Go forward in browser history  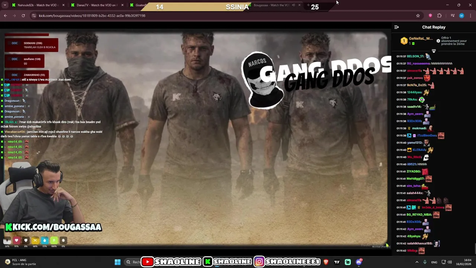[15, 16]
